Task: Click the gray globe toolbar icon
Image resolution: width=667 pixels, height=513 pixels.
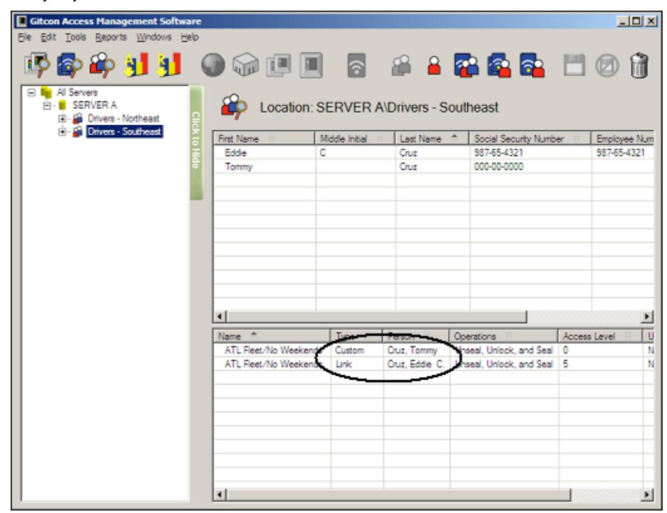Action: click(213, 65)
